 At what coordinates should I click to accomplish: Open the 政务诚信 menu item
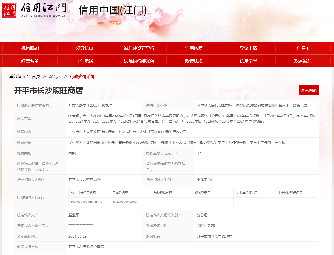pos(303,61)
